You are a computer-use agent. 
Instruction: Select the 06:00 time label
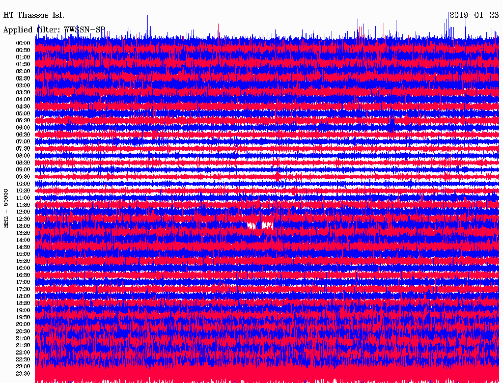click(x=23, y=128)
